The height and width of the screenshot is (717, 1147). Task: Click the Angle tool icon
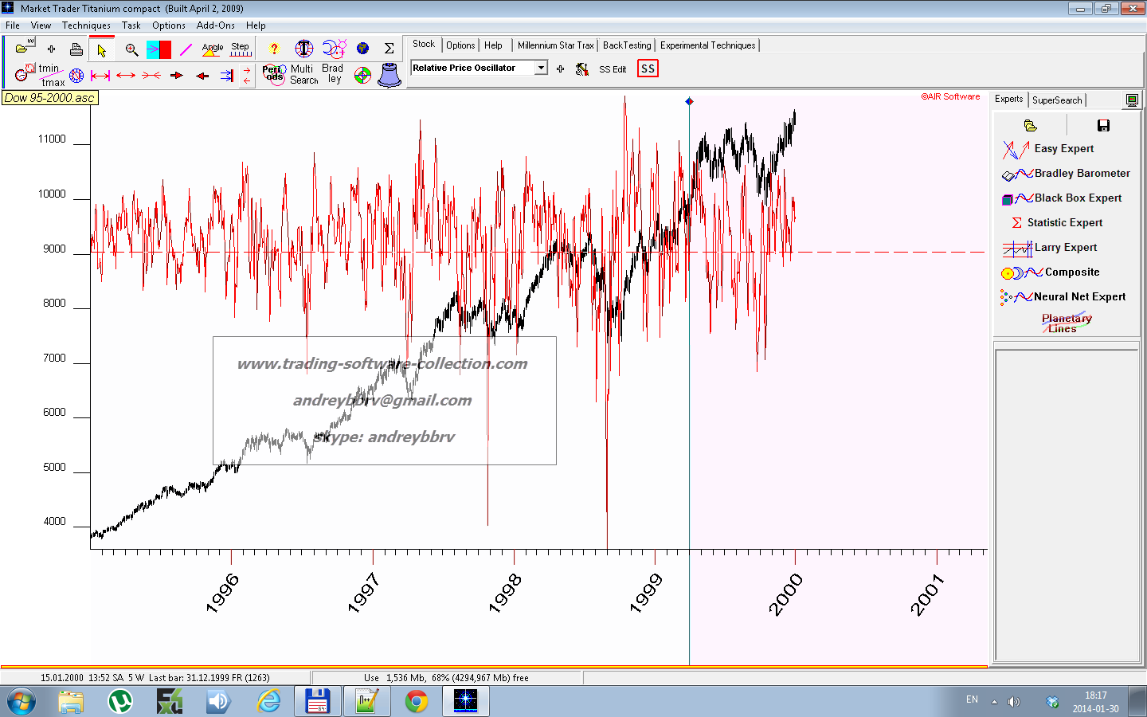point(213,49)
